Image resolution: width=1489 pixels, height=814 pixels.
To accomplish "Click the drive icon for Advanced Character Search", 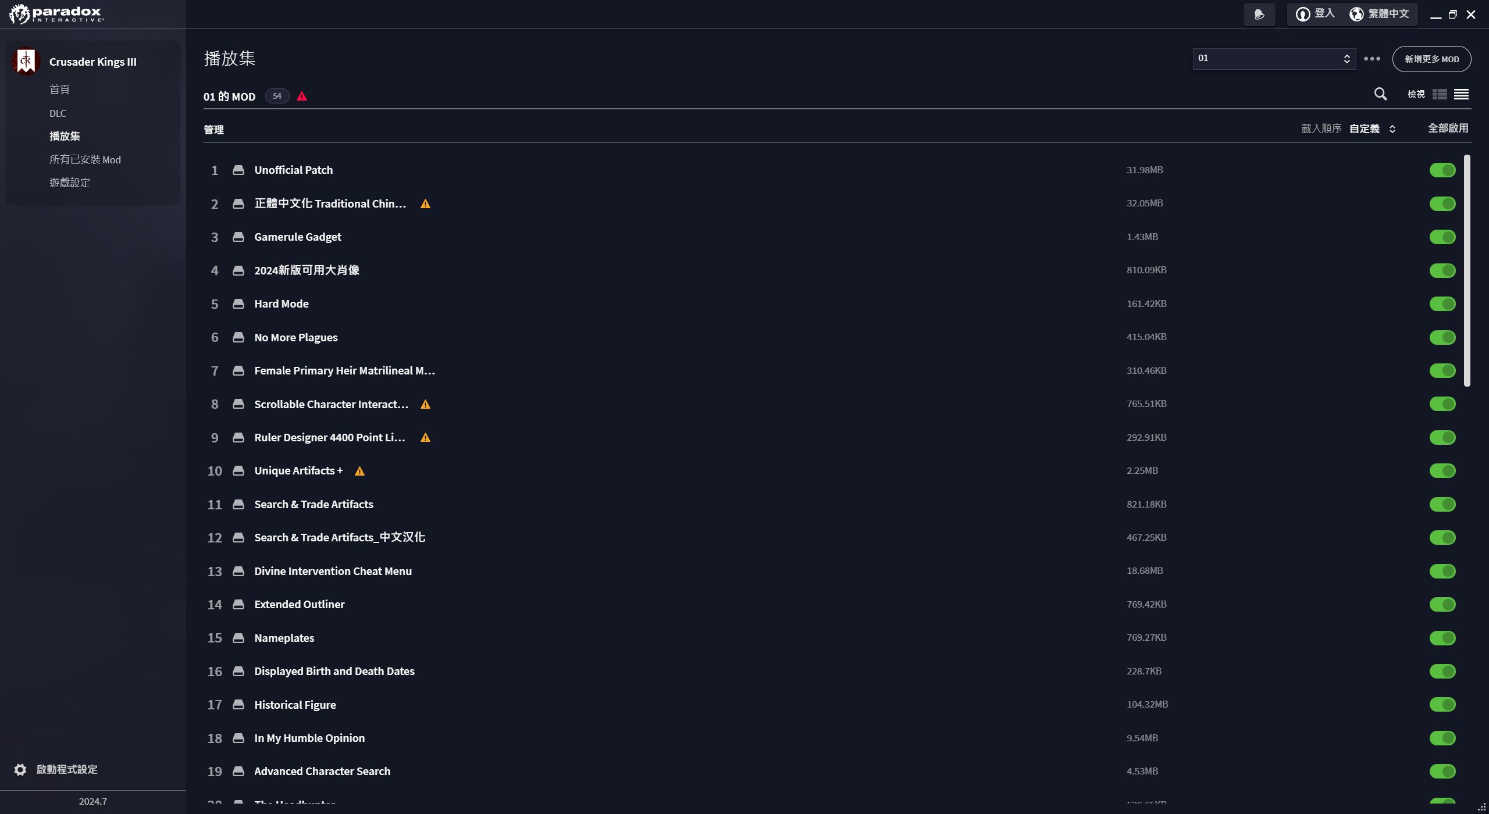I will click(x=238, y=771).
